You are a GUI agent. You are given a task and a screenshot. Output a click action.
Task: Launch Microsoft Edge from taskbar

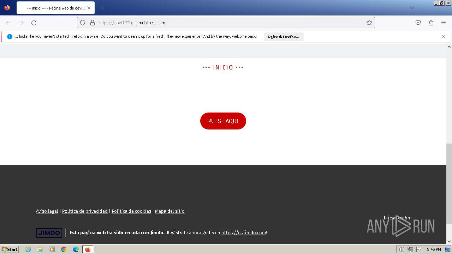coord(76,249)
